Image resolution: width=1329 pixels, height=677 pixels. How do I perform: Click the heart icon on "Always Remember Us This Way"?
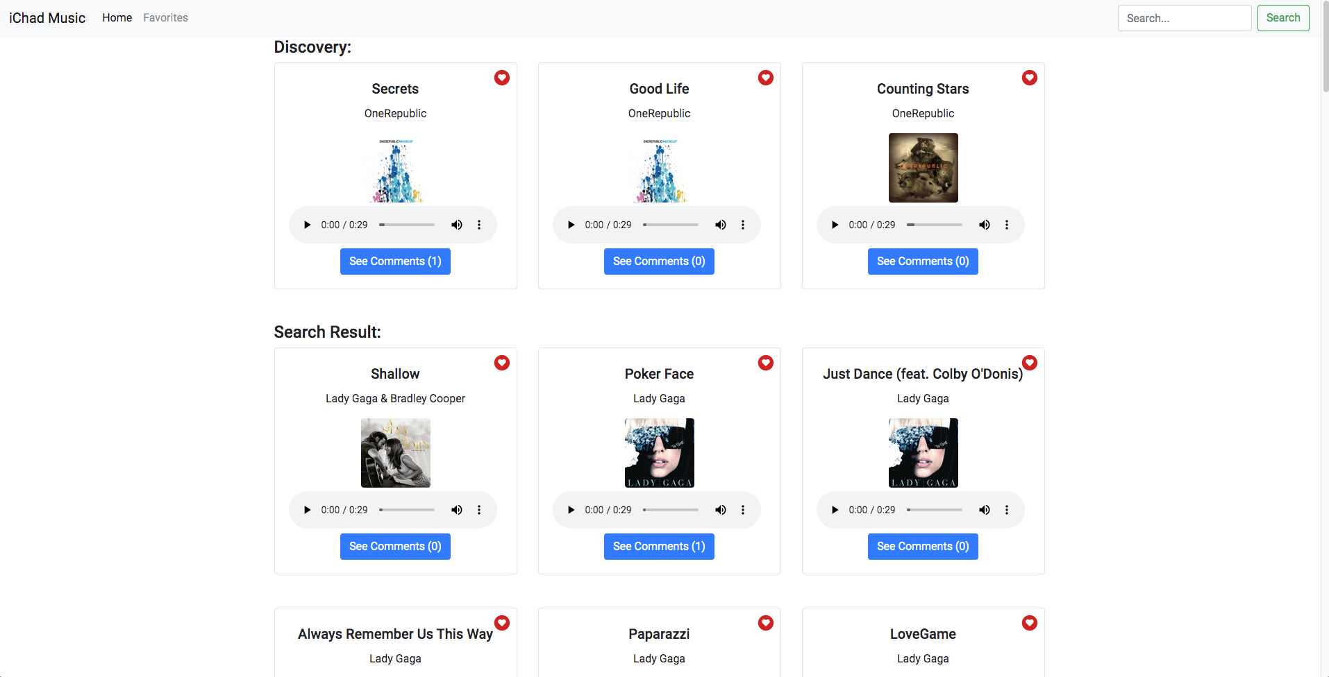(501, 623)
